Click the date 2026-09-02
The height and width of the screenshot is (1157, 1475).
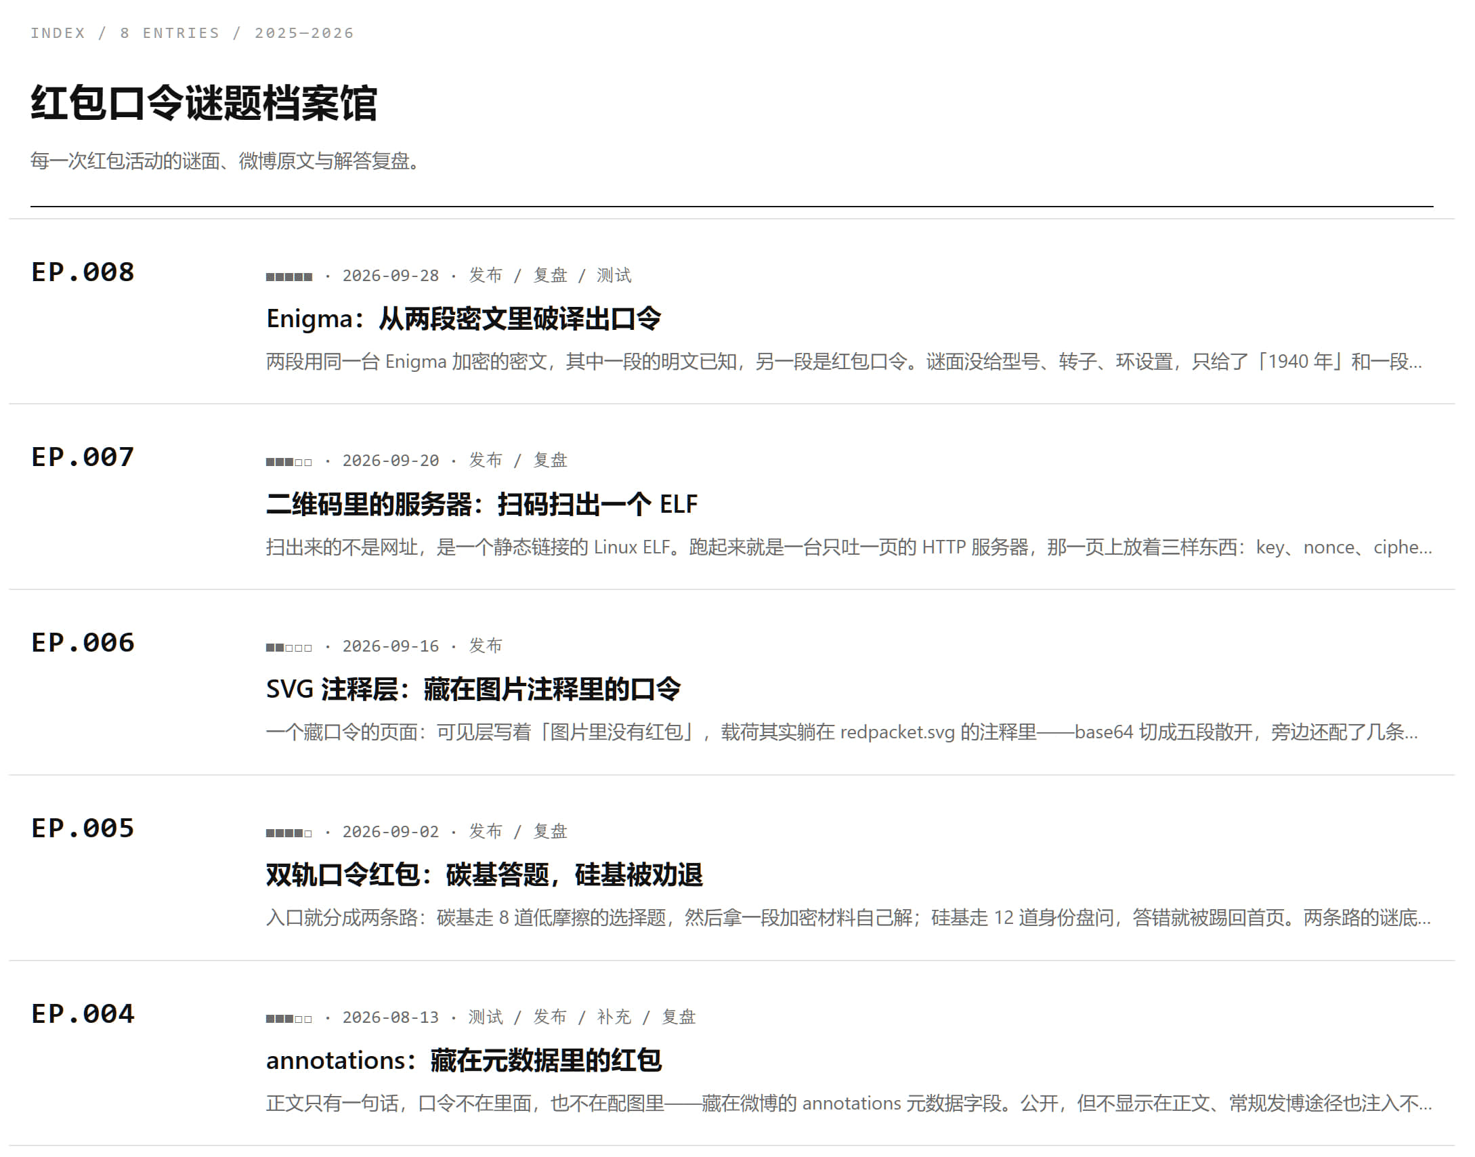391,832
